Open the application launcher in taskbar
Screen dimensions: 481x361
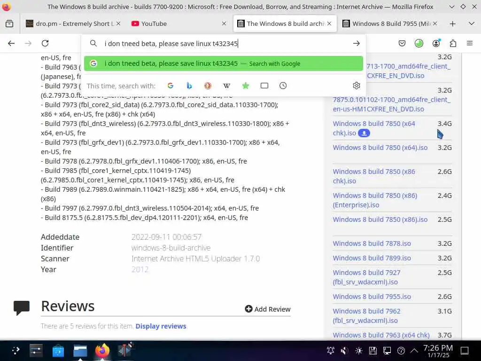16,351
